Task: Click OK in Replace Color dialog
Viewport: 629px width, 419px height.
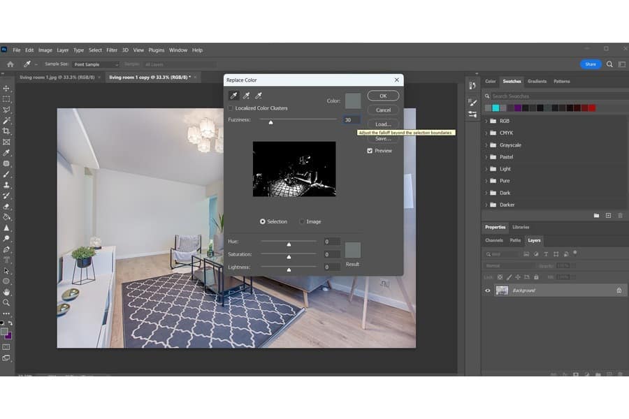Action: [383, 96]
